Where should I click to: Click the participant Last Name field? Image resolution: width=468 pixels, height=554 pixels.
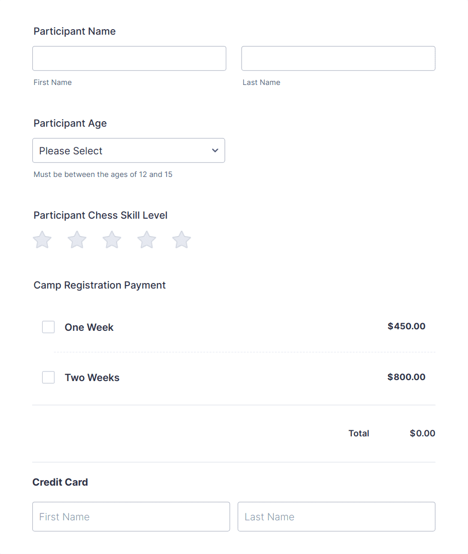tap(338, 58)
